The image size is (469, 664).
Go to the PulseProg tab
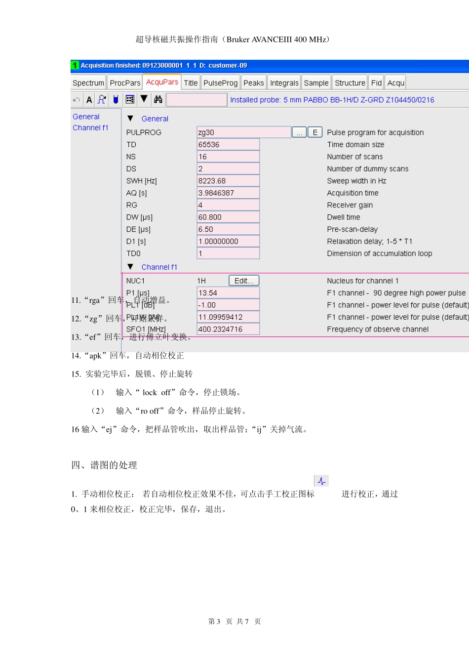[x=221, y=83]
